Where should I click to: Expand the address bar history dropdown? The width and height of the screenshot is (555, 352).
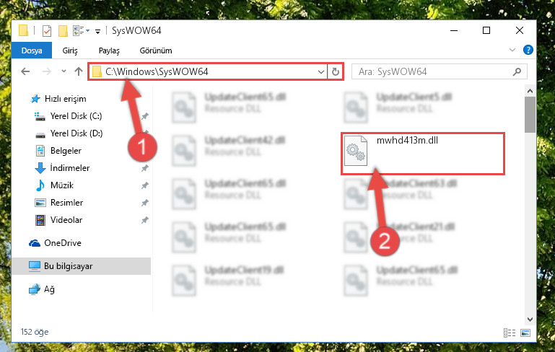pos(321,72)
